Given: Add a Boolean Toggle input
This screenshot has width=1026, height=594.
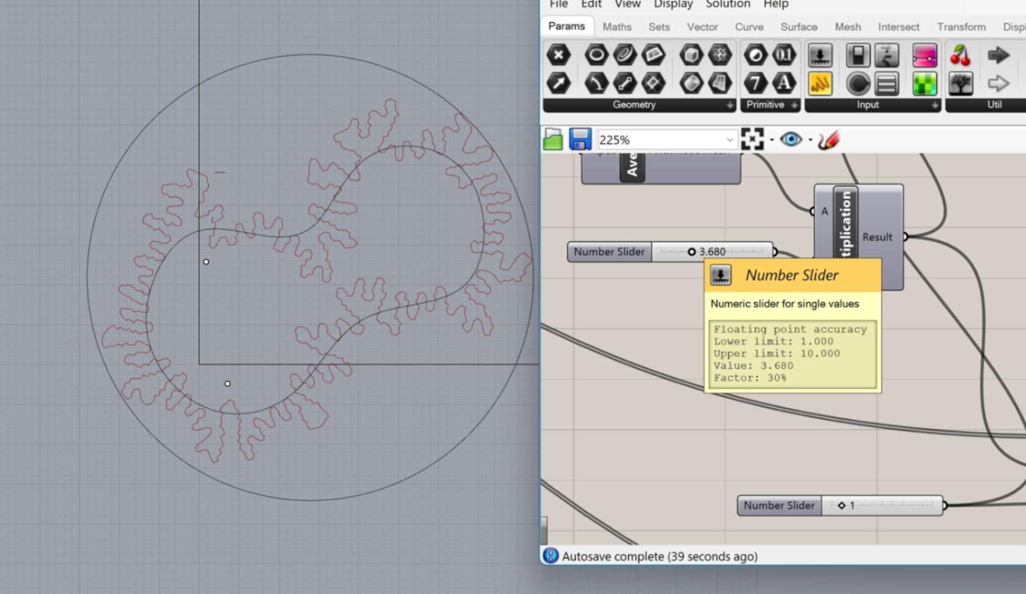Looking at the screenshot, I should point(858,55).
